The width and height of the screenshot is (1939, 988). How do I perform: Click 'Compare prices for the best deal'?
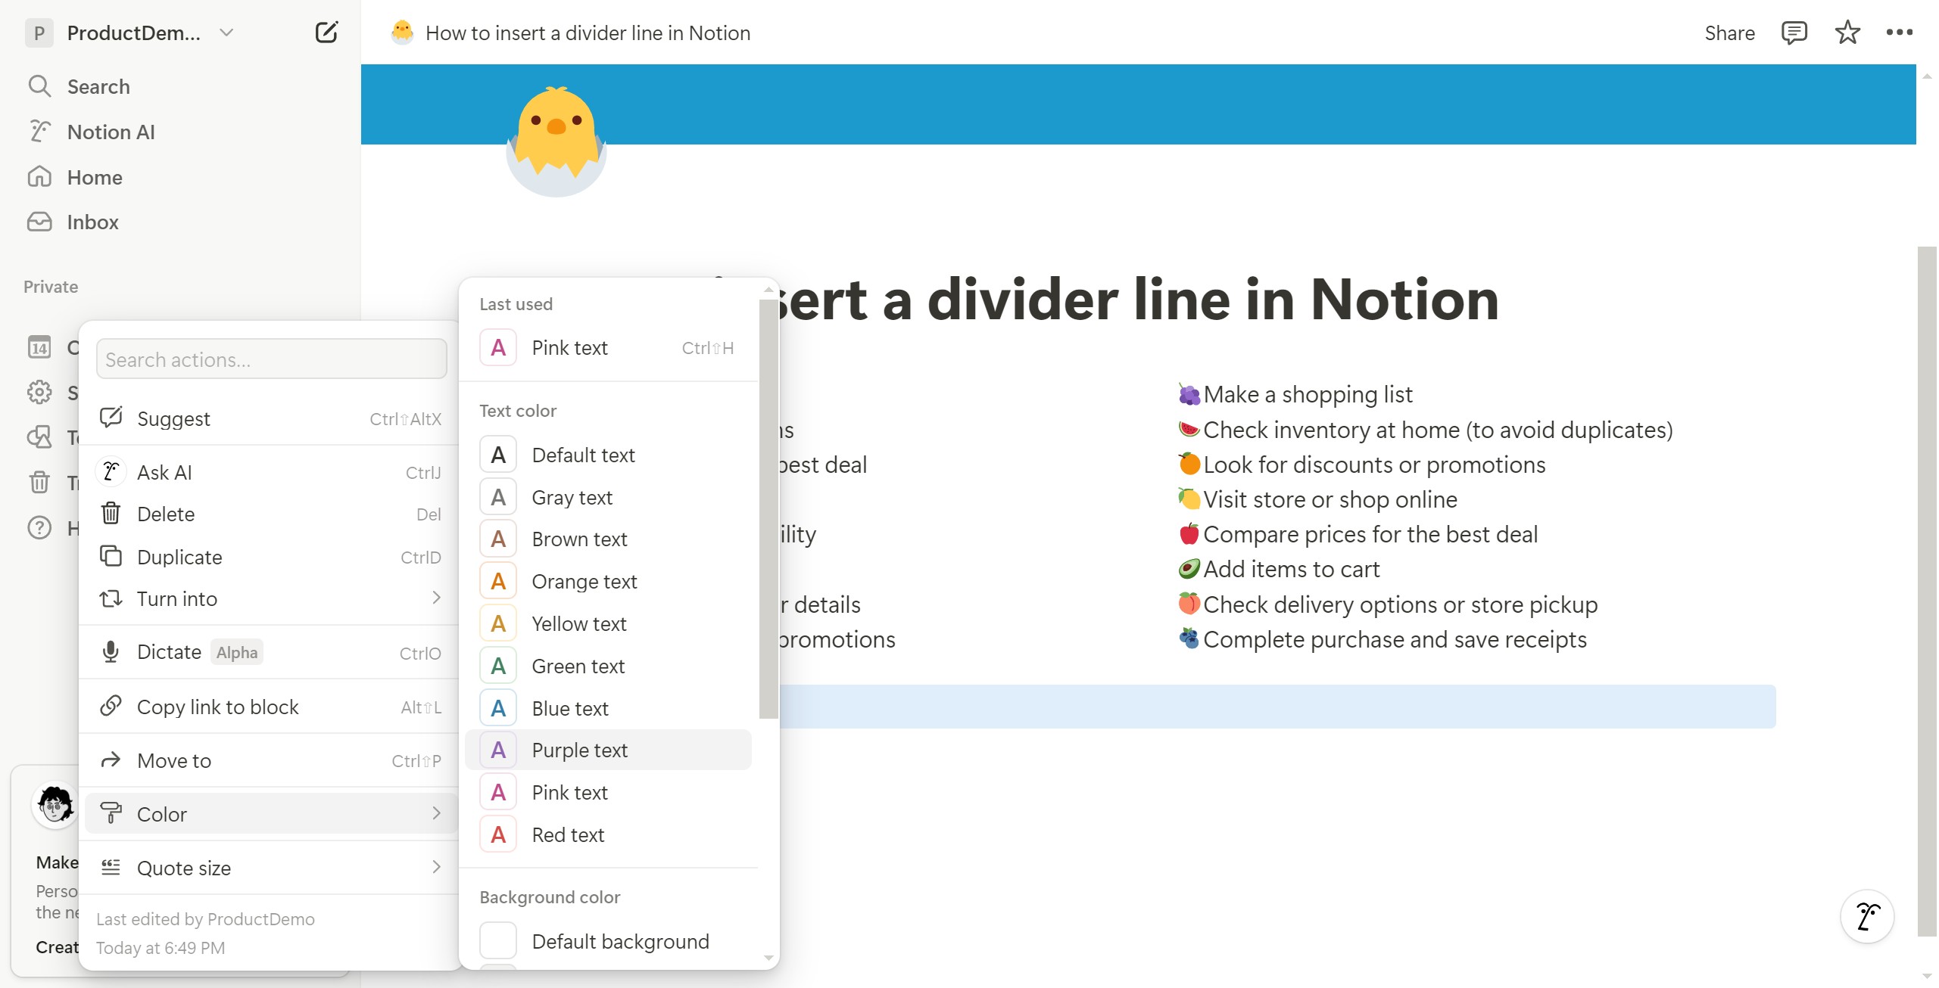point(1370,534)
